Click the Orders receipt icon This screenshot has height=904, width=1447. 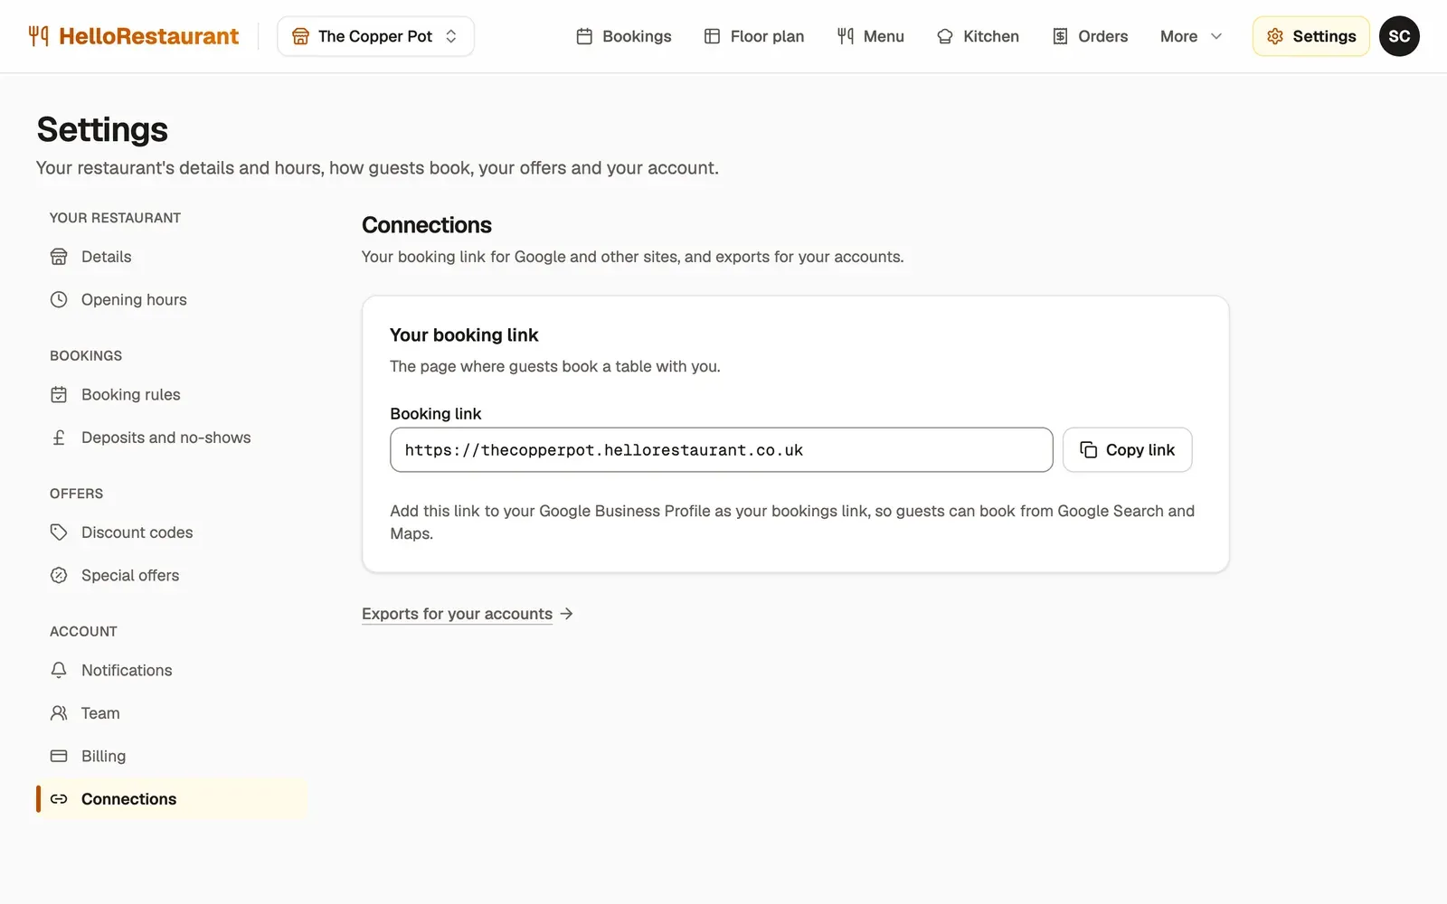pos(1061,36)
